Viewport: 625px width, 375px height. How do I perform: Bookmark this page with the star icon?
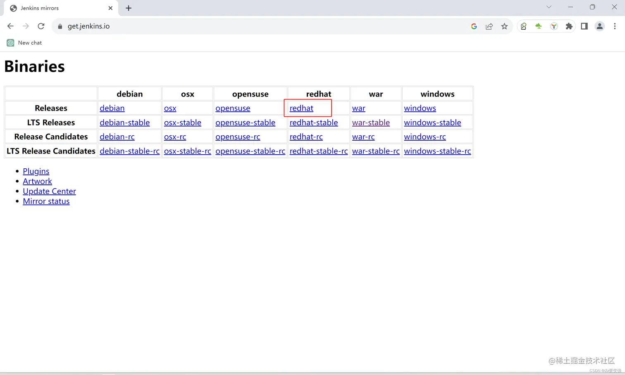[504, 26]
